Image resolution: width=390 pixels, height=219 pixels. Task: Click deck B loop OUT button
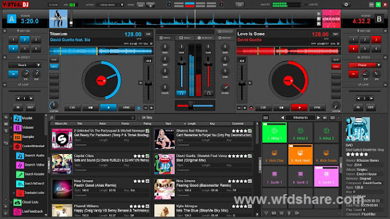370,107
